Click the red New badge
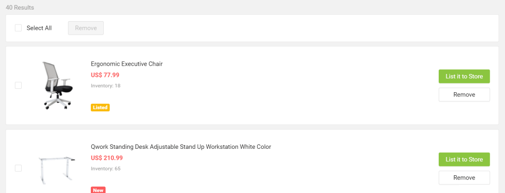Image resolution: width=505 pixels, height=193 pixels. tap(98, 190)
